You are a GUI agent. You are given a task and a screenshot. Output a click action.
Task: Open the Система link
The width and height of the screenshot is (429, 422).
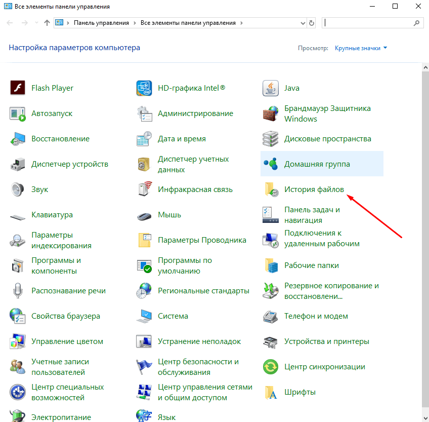pos(173,316)
